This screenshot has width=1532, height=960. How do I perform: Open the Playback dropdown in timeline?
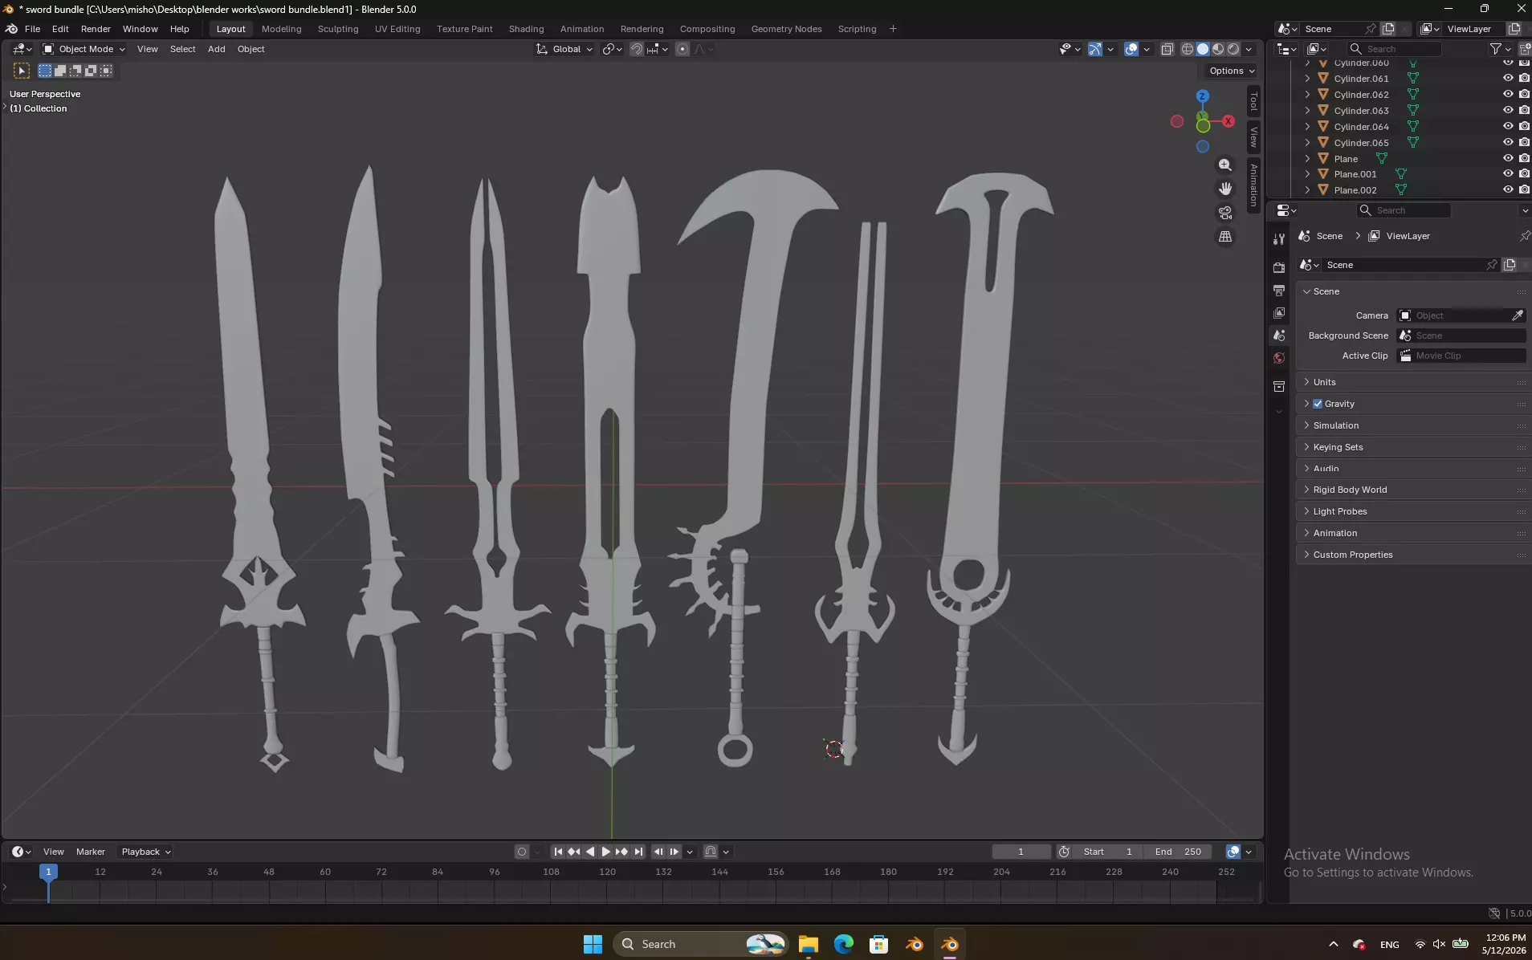[146, 852]
